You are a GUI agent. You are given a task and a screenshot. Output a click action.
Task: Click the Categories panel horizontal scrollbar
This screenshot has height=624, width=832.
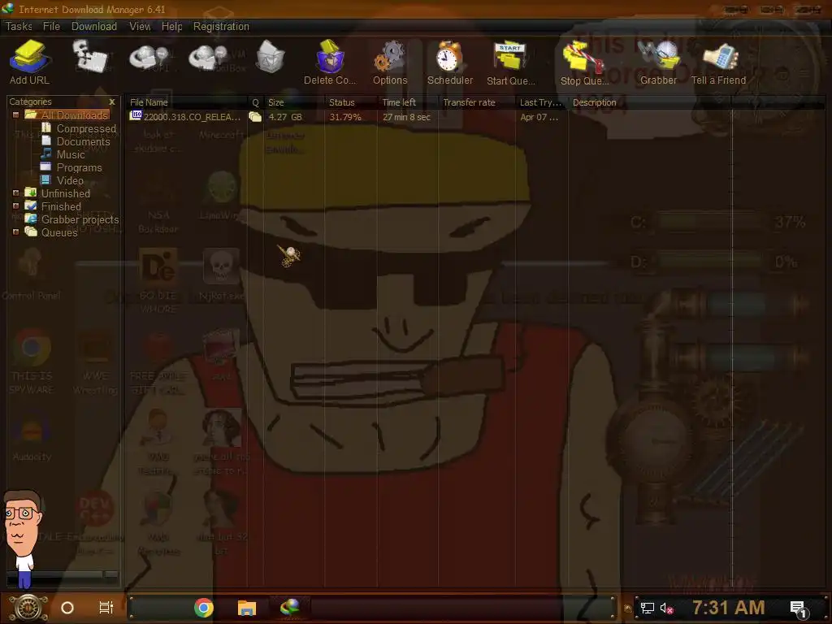63,575
